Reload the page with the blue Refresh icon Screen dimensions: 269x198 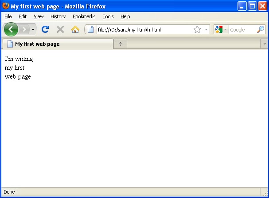pos(45,29)
